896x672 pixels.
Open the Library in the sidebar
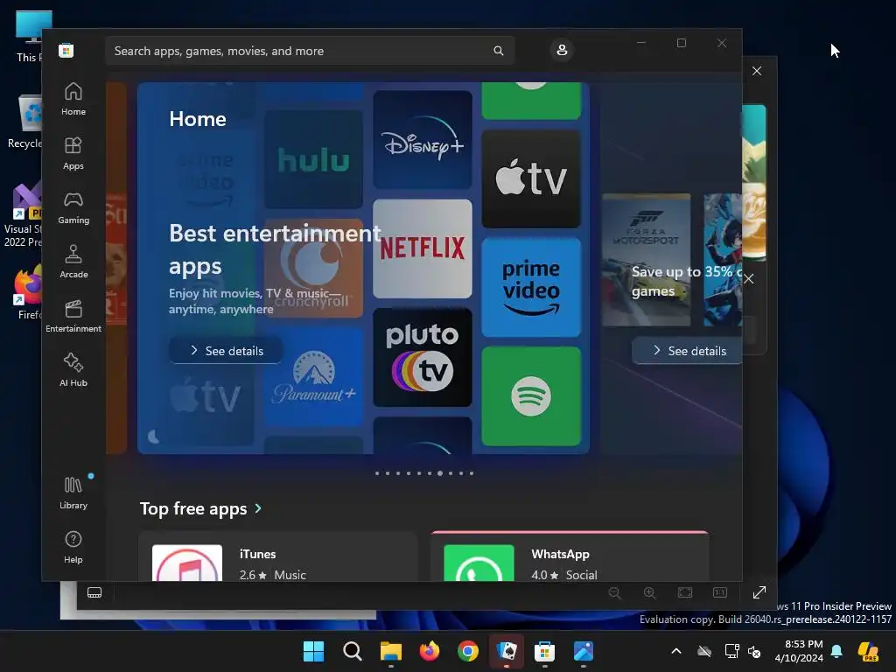[73, 493]
